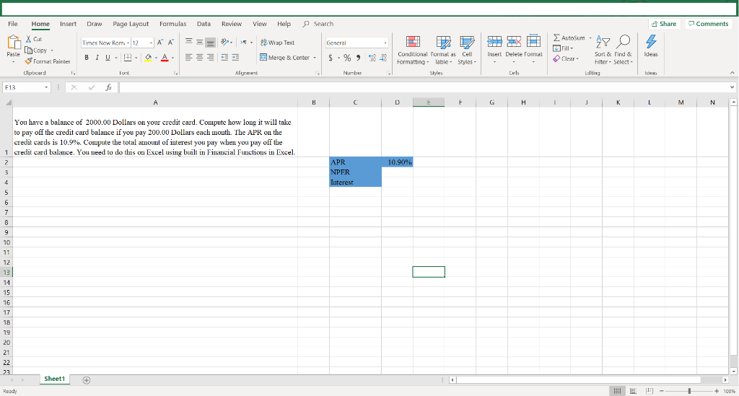
Task: Open the Cell Styles gallery
Action: (467, 50)
